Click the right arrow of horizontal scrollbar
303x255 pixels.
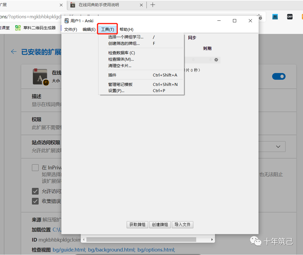(x=212, y=240)
